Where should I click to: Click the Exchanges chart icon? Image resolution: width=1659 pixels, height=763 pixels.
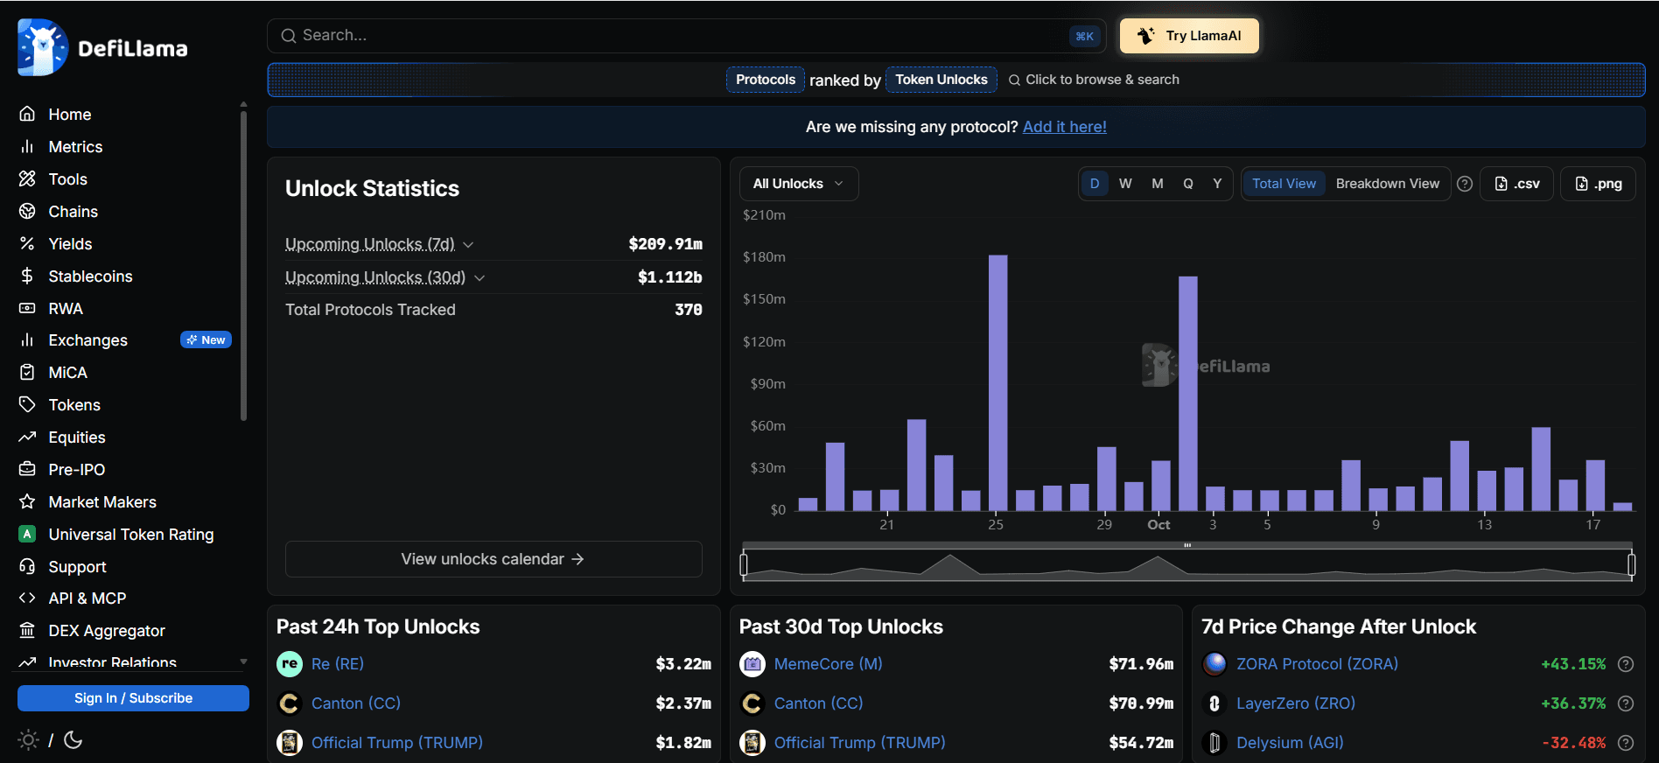tap(27, 339)
